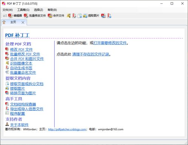
Task: Click the icon beside 批量重命名文件
Action: (7, 72)
